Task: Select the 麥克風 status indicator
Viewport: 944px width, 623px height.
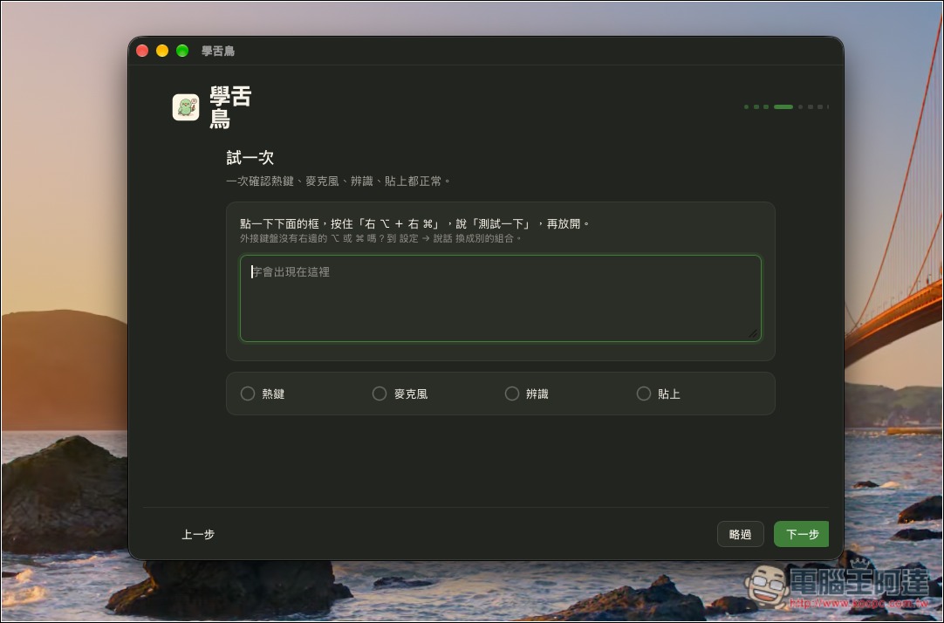Action: 380,394
